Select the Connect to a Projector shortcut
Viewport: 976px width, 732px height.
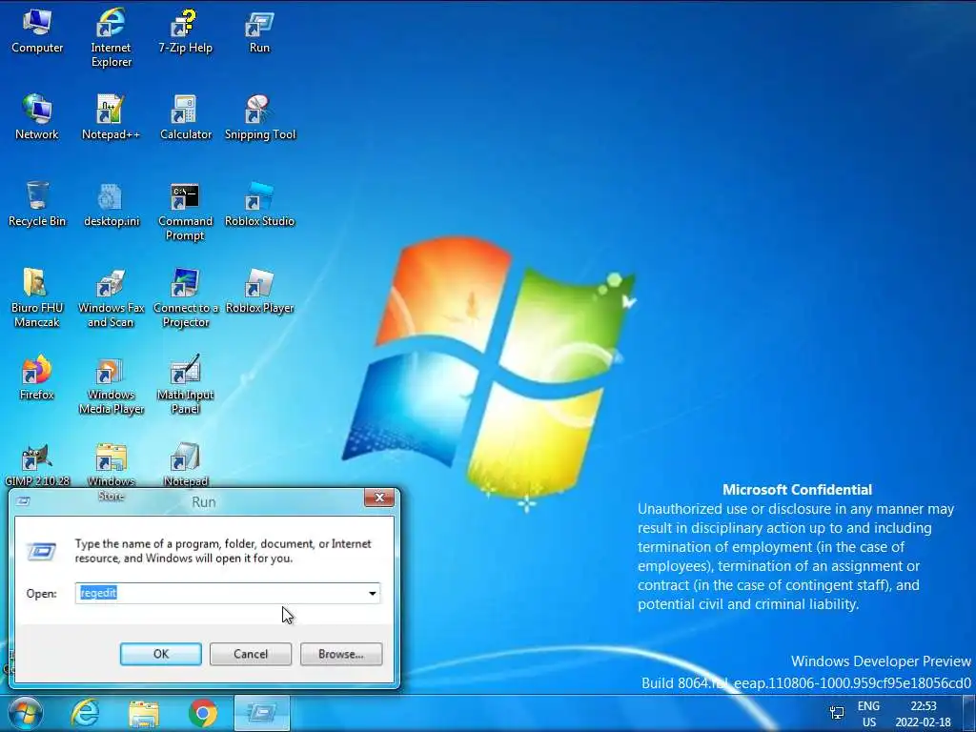tap(185, 297)
